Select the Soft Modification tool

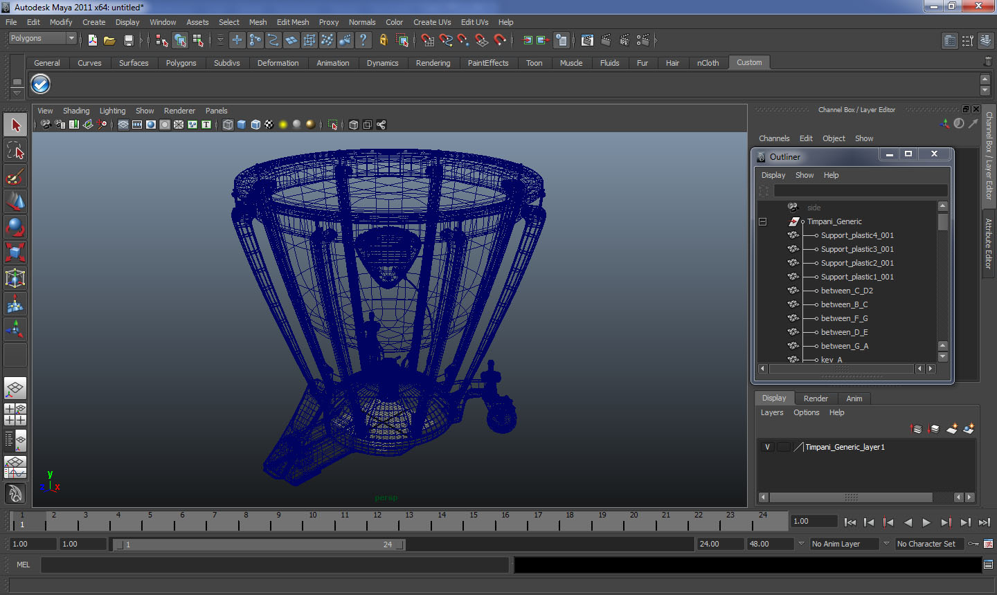tap(15, 304)
